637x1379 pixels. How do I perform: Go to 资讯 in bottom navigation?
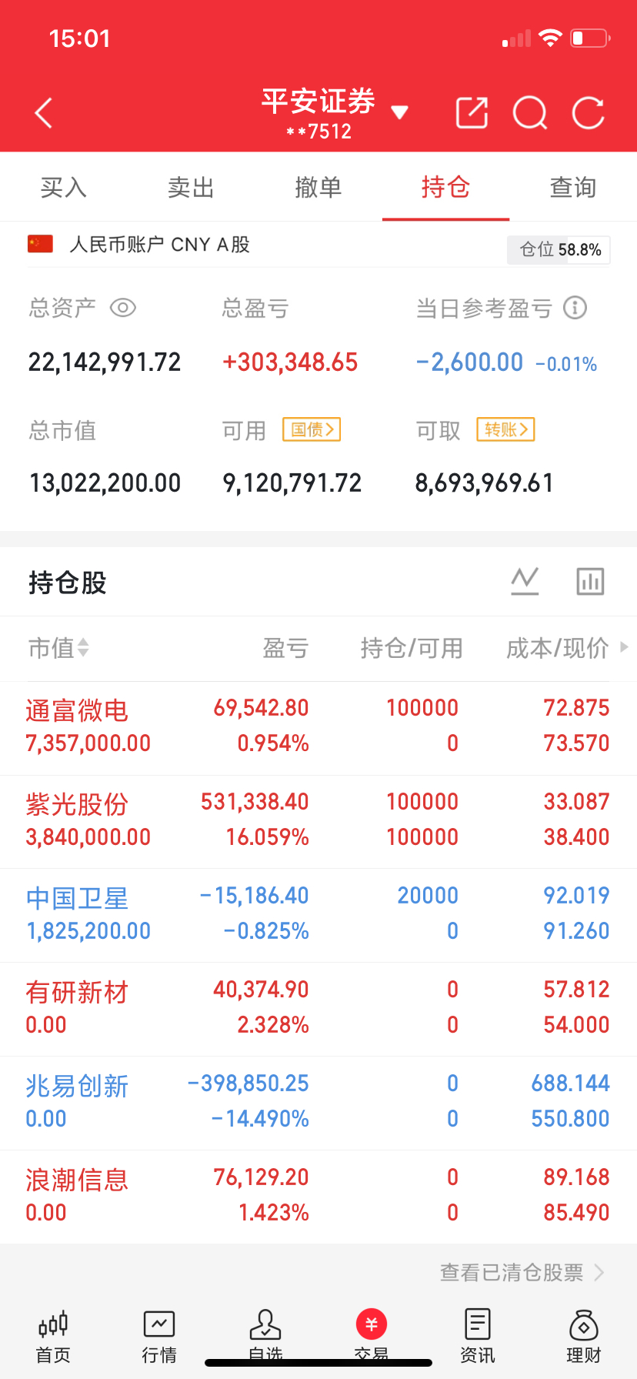(478, 1336)
